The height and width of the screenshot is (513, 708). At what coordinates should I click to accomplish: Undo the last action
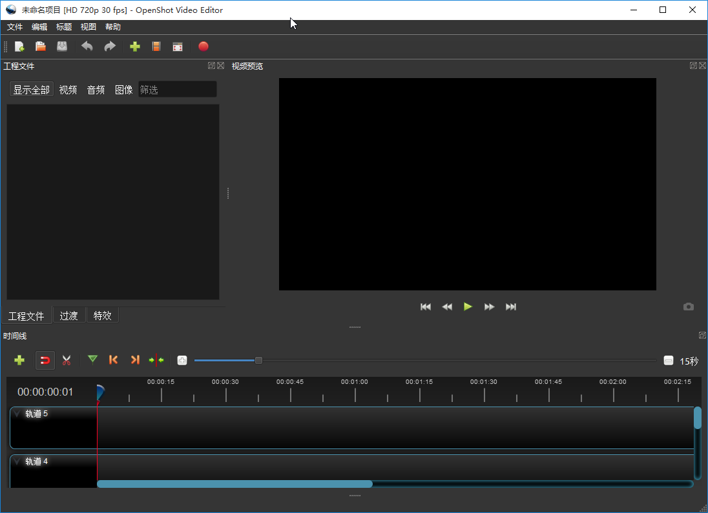[87, 46]
